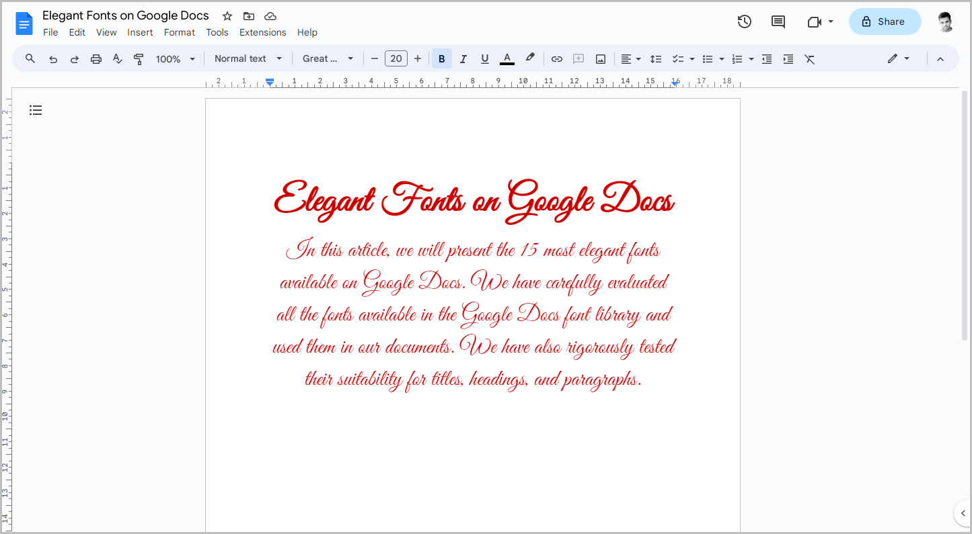Screen dimensions: 972x534
Task: Open the text color picker
Action: [x=507, y=58]
